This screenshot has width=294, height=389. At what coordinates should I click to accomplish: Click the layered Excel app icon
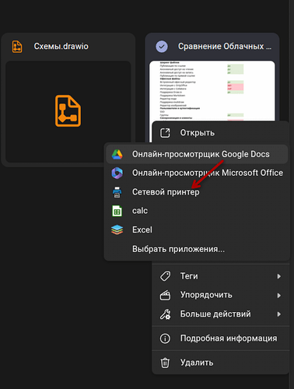(x=117, y=230)
